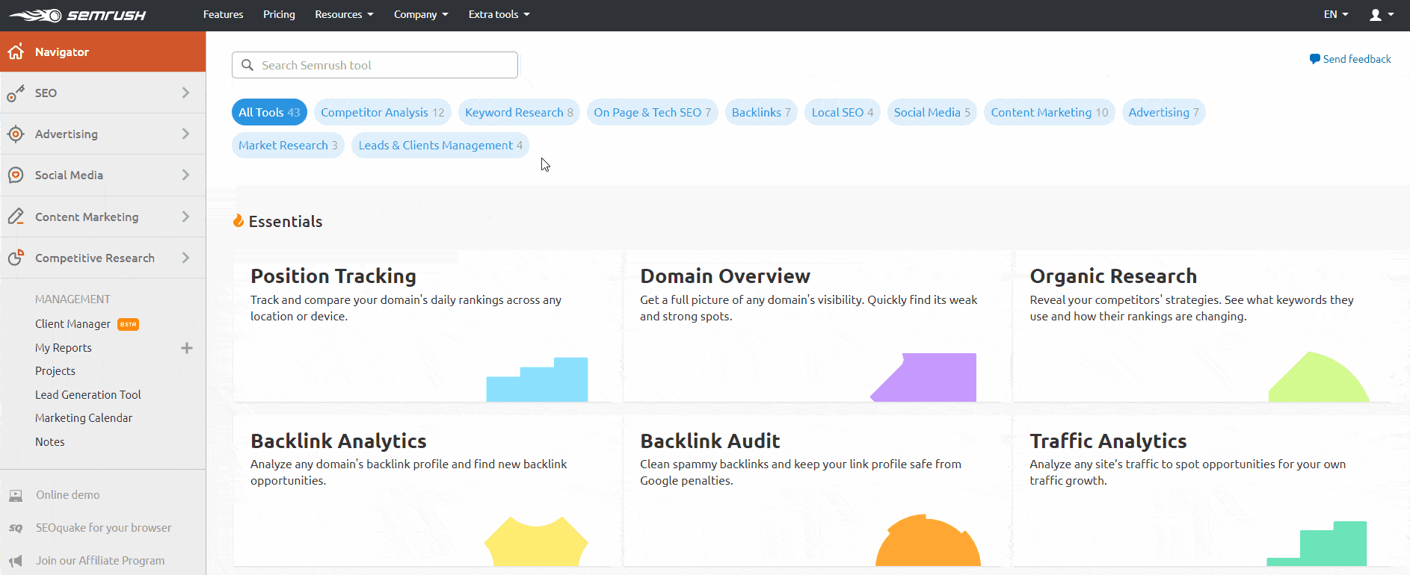Open the Navigator home icon
The height and width of the screenshot is (575, 1410).
coord(16,52)
